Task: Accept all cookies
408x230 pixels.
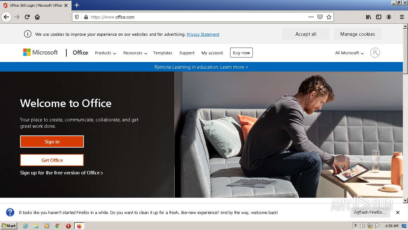Action: 306,34
